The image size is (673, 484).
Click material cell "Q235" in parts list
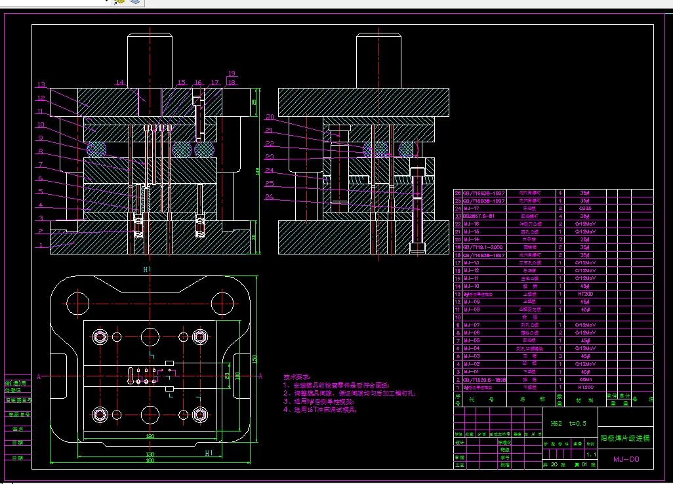(585, 208)
